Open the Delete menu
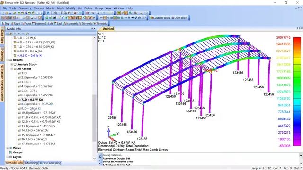 tap(89, 8)
